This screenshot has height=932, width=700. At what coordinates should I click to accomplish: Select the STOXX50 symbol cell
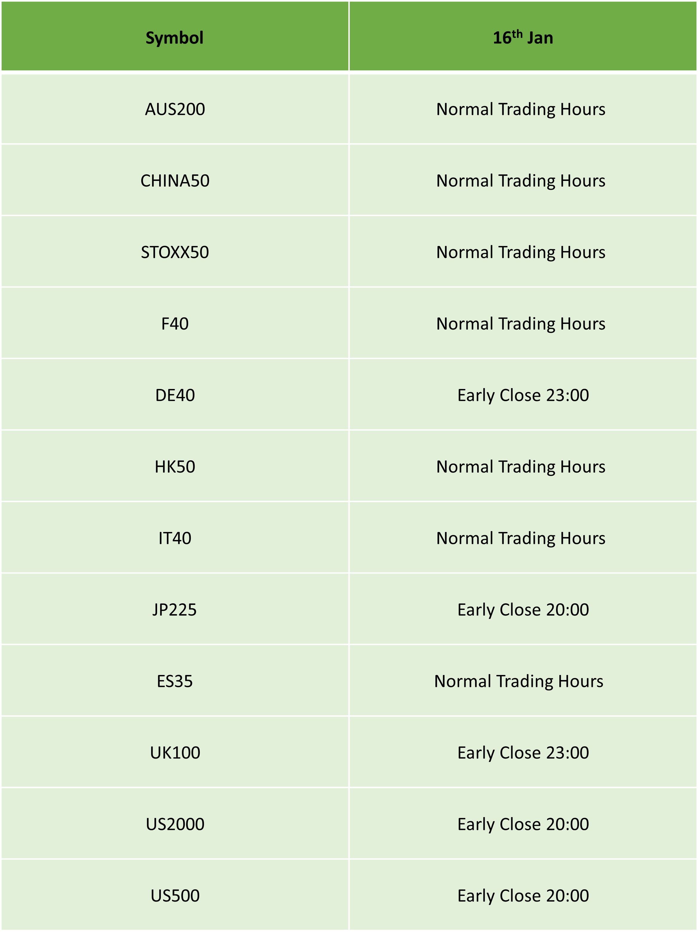[x=175, y=252]
